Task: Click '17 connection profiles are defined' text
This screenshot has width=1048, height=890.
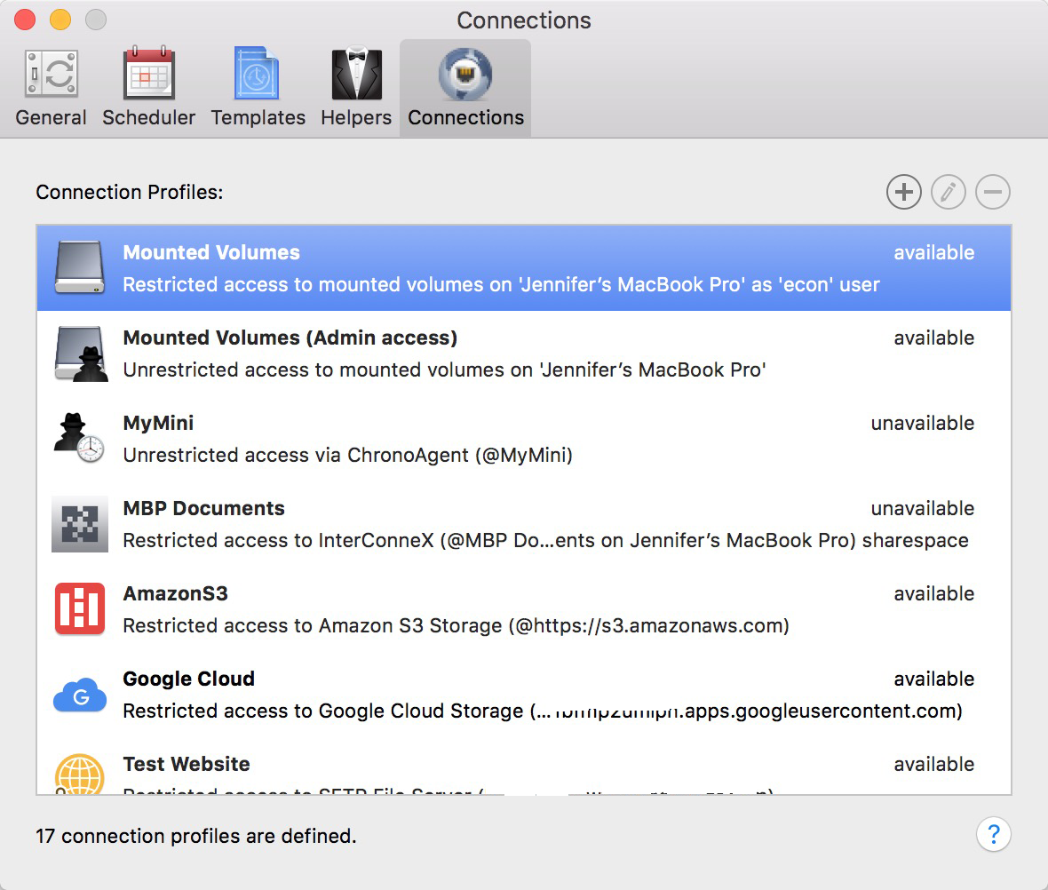Action: pyautogui.click(x=195, y=836)
